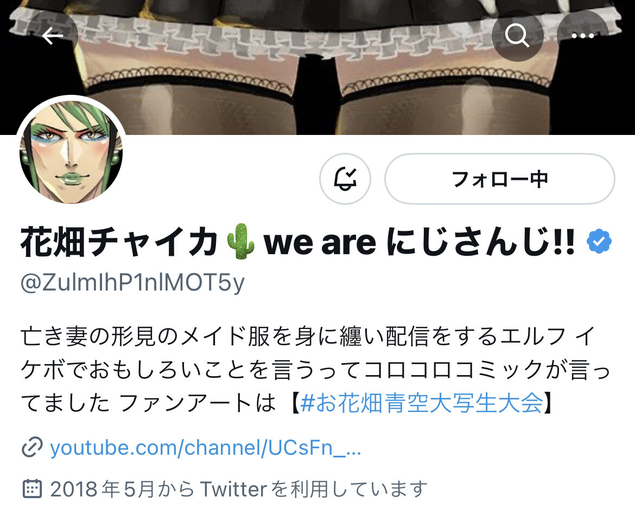View the header banner image
Viewport: 635px width, 523px height.
click(317, 67)
